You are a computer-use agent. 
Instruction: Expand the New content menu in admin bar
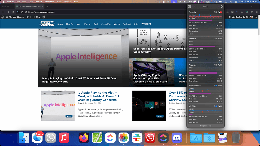coord(37,17)
